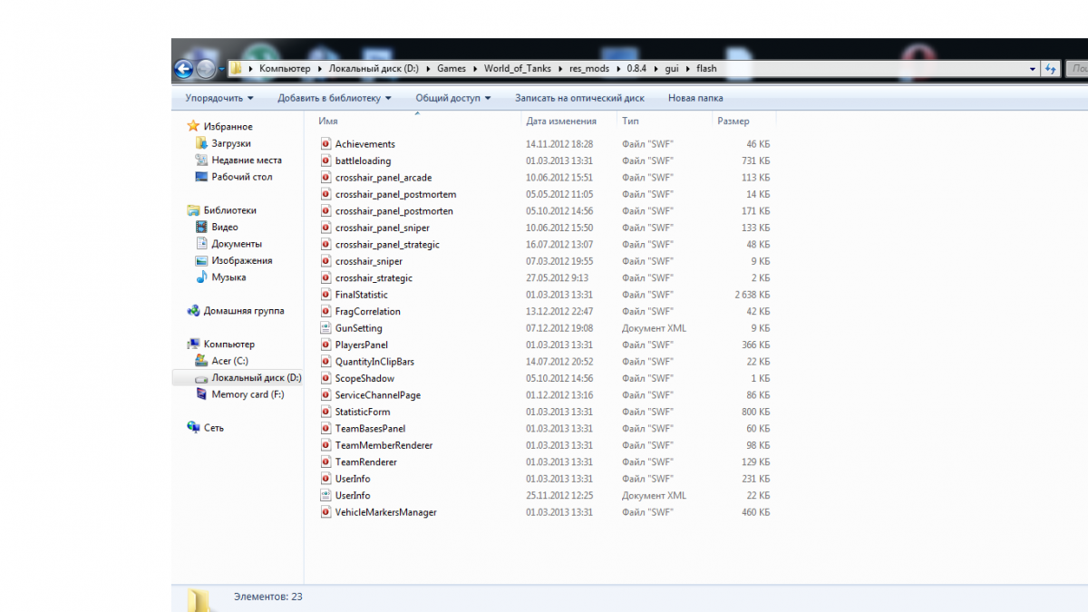Sort files by Размер column header
This screenshot has height=612, width=1088.
[x=733, y=121]
